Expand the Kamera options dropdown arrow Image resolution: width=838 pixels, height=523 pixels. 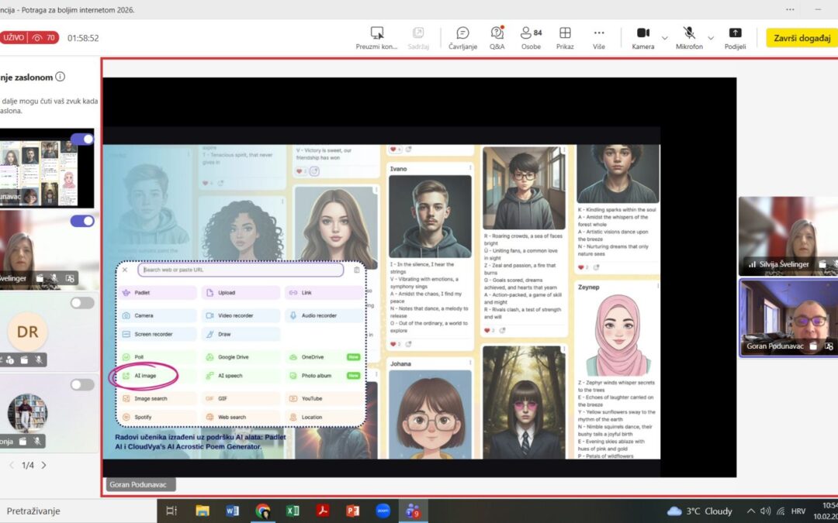pos(664,37)
